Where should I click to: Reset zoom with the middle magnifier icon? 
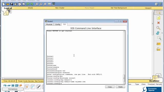click(40, 4)
